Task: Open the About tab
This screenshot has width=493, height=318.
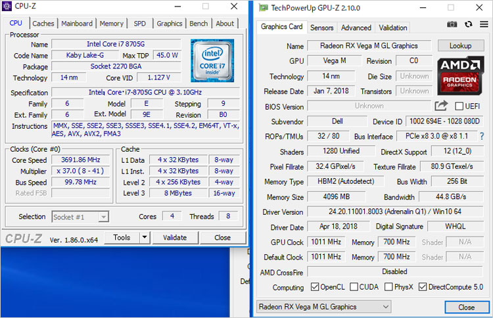Action: (x=225, y=24)
